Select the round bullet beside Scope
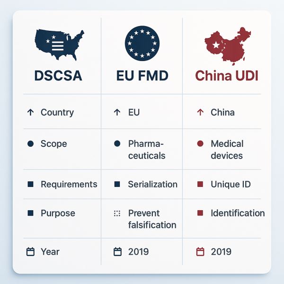 coord(31,143)
